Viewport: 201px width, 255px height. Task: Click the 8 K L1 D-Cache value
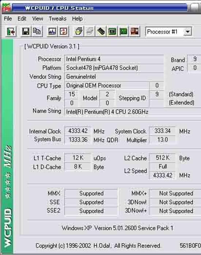78,167
